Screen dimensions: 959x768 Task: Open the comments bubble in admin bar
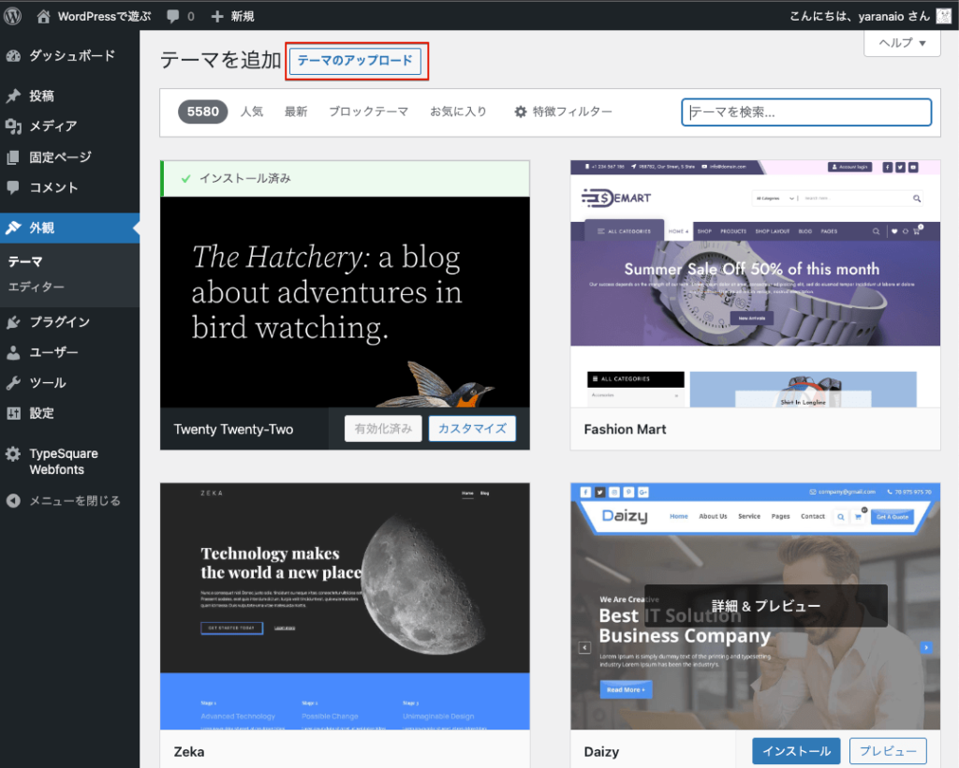[x=173, y=17]
